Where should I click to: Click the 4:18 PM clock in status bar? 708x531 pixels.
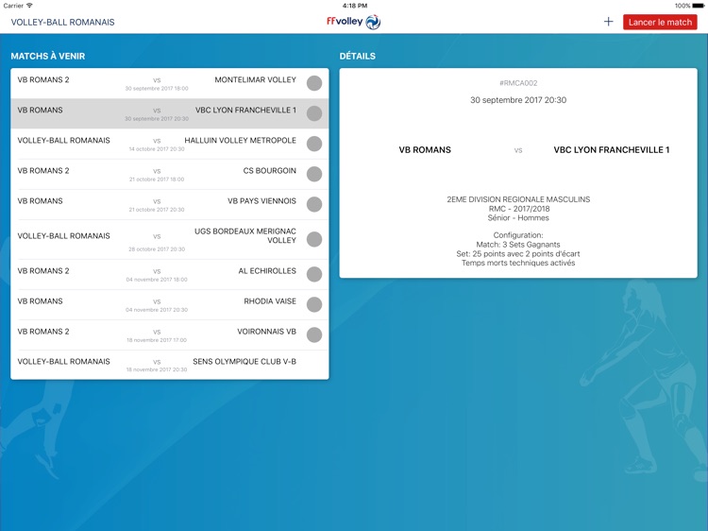[x=354, y=6]
